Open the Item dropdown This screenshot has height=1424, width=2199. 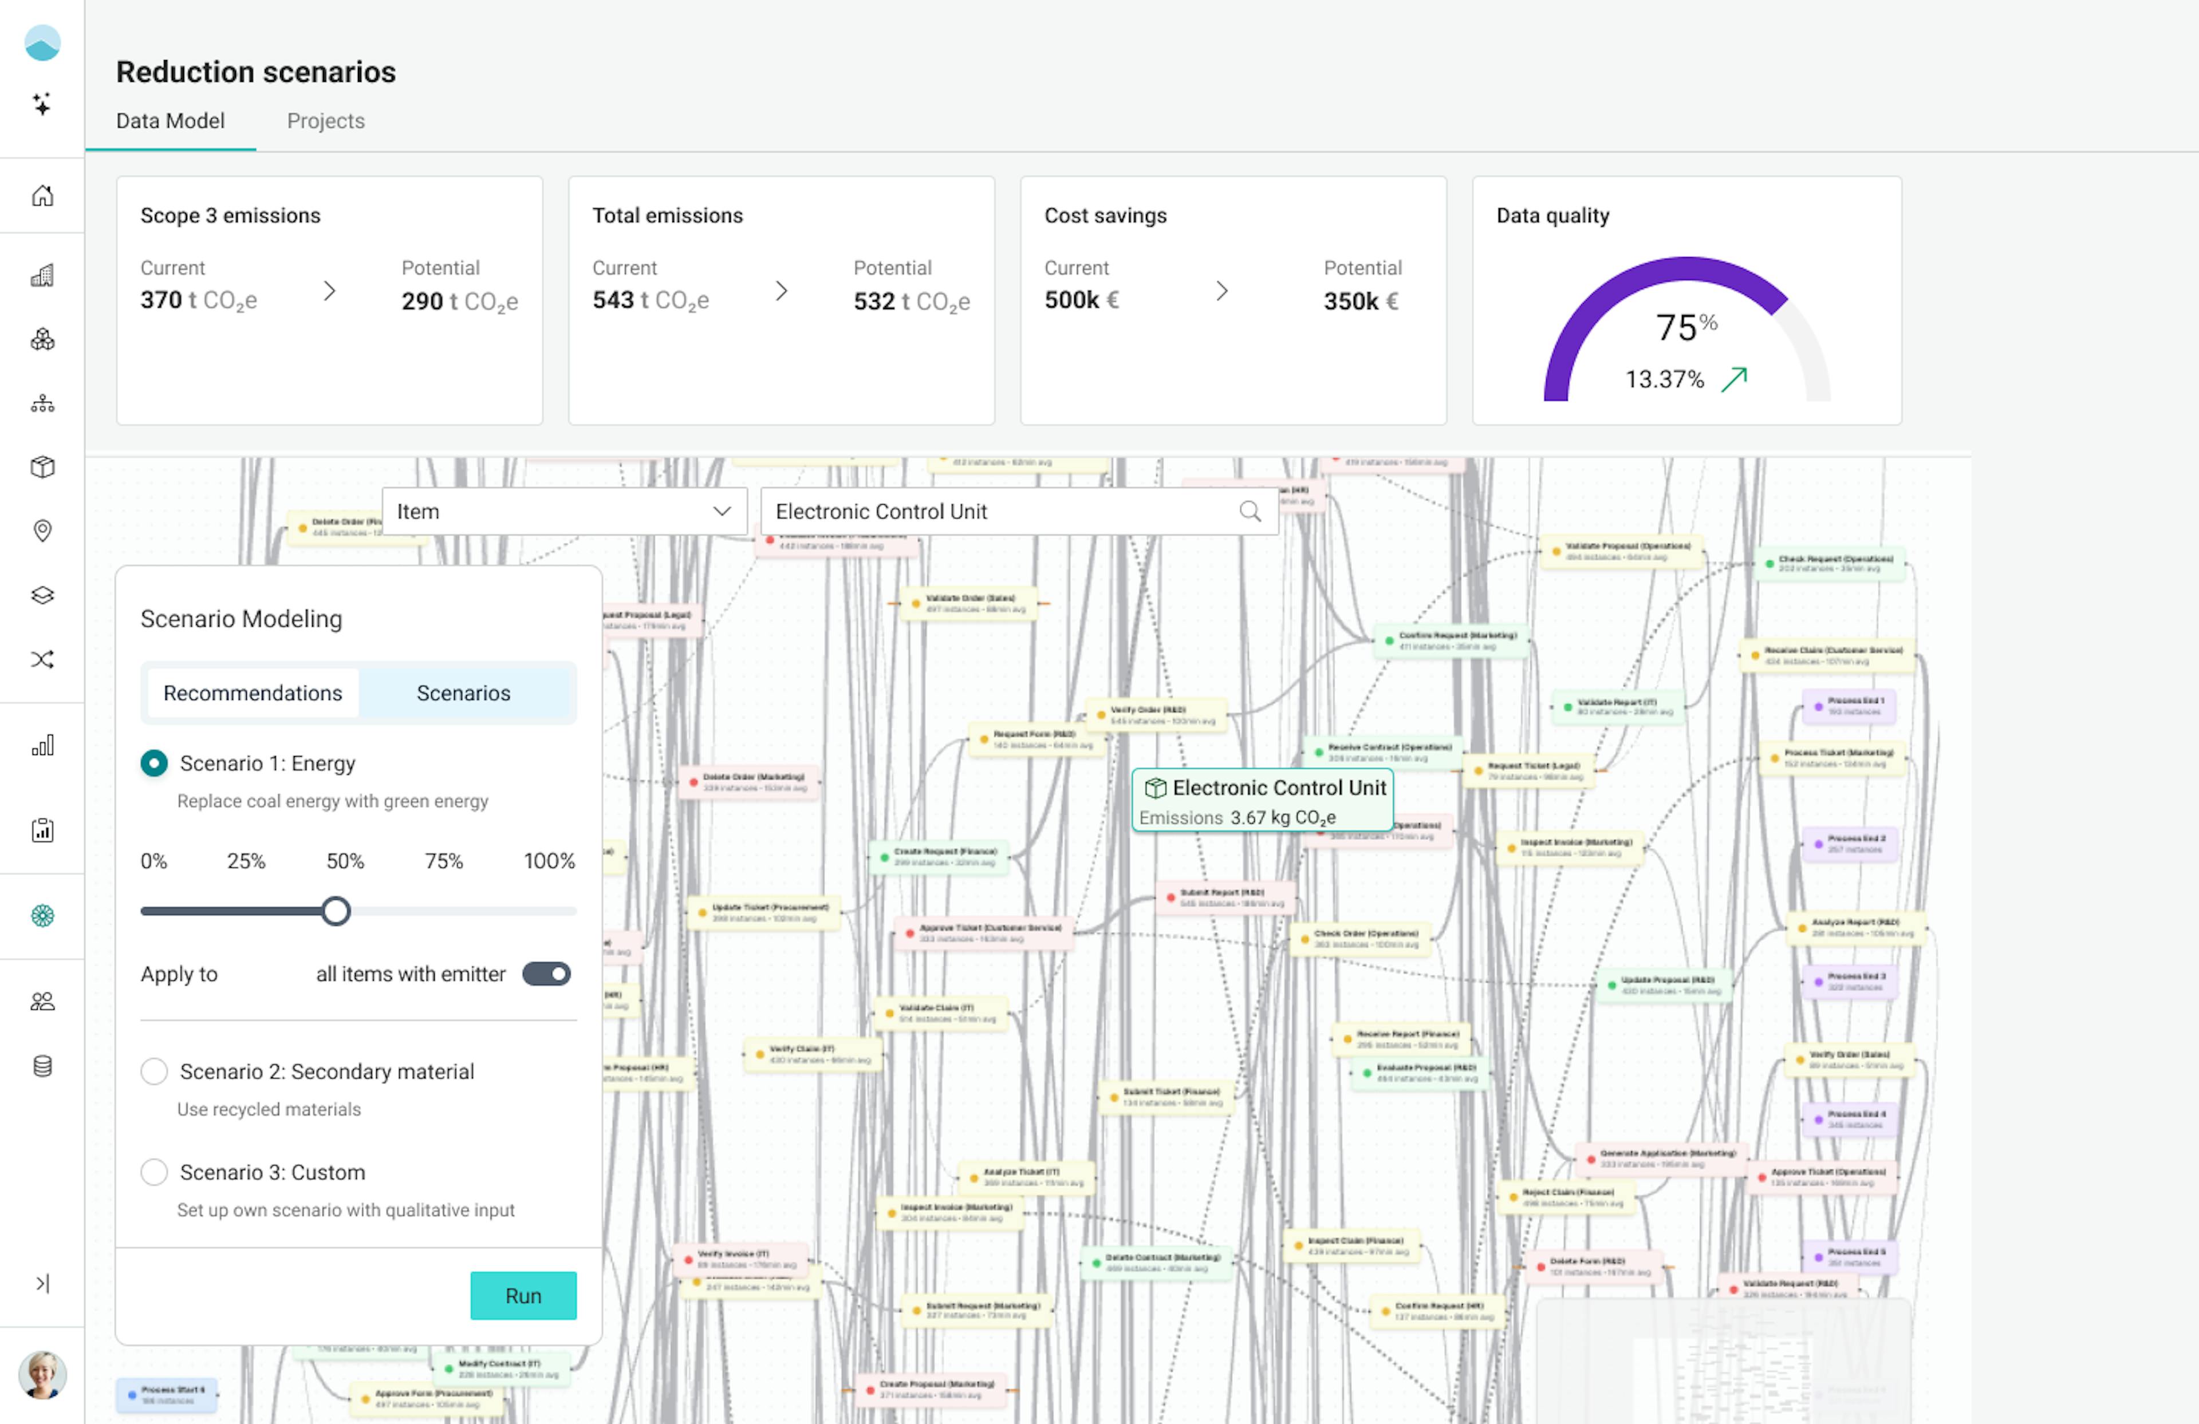pos(563,512)
